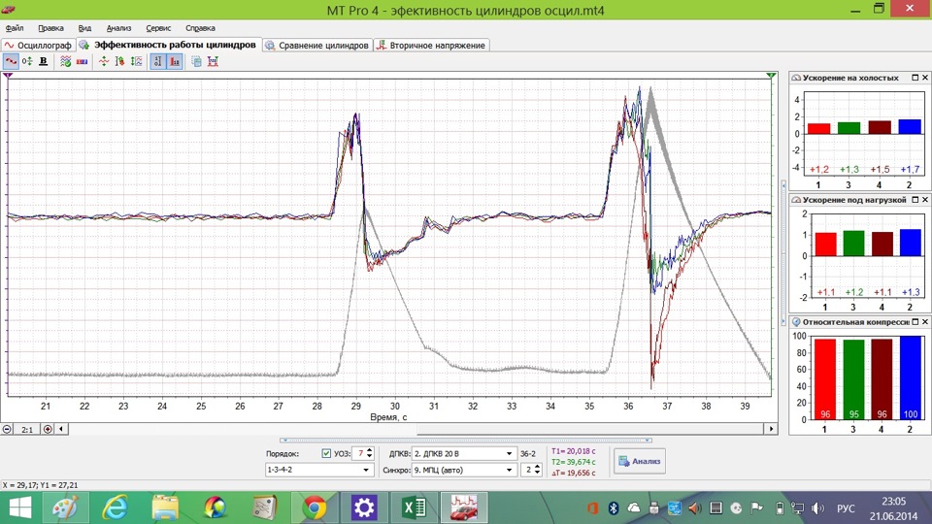The image size is (932, 524).
Task: Click the vertical scale with graph icon
Action: tap(136, 61)
